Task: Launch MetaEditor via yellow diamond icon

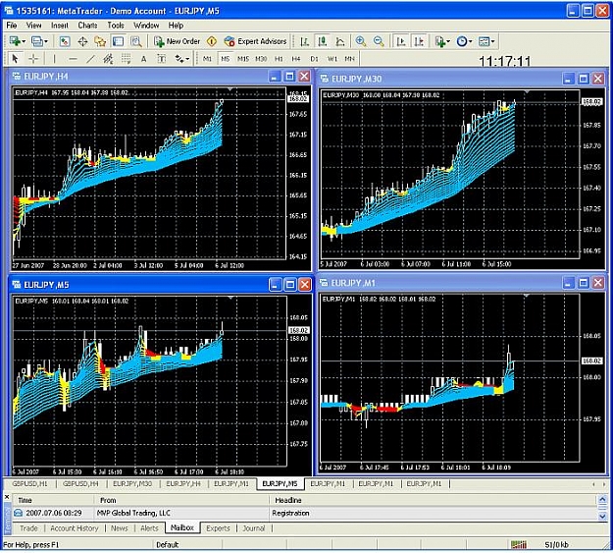Action: pyautogui.click(x=212, y=41)
